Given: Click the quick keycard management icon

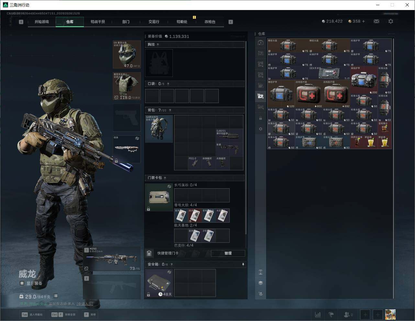Looking at the screenshot, I should click(149, 253).
